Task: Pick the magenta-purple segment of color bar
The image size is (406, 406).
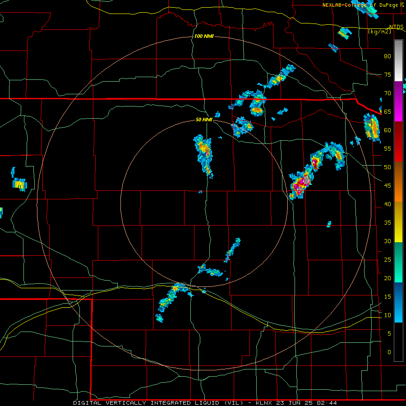Action: click(x=398, y=101)
